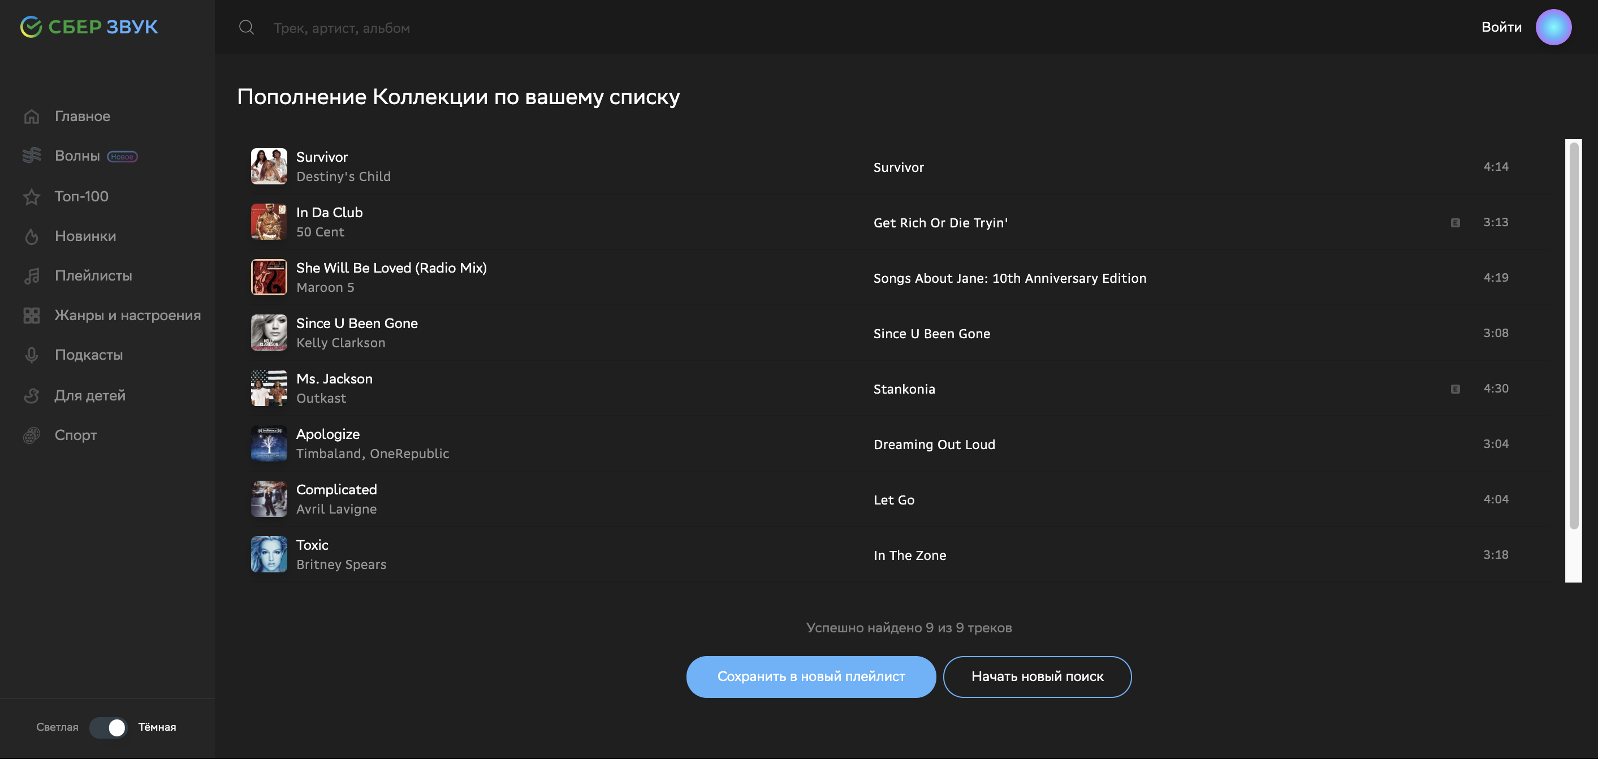Click the star icon for Топ-100
Image resolution: width=1598 pixels, height=759 pixels.
tap(32, 197)
